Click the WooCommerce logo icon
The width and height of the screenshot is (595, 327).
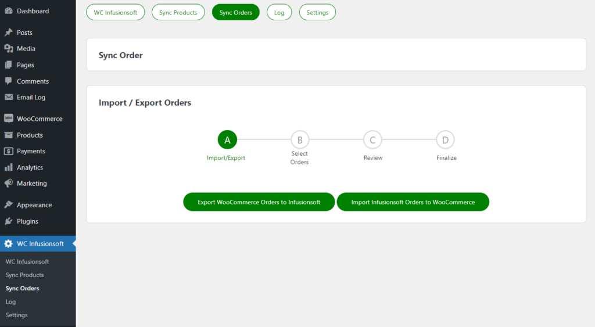click(x=8, y=118)
